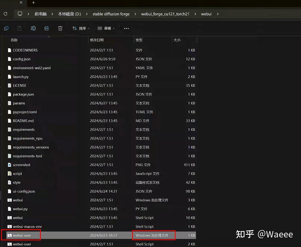Select the Rename icon in the toolbar

tap(33, 28)
